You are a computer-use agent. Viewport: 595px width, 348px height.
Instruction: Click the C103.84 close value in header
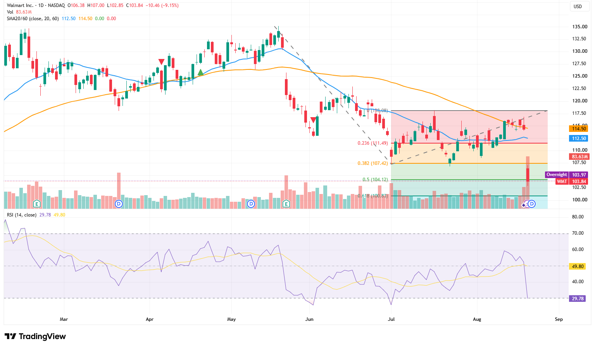coord(134,6)
